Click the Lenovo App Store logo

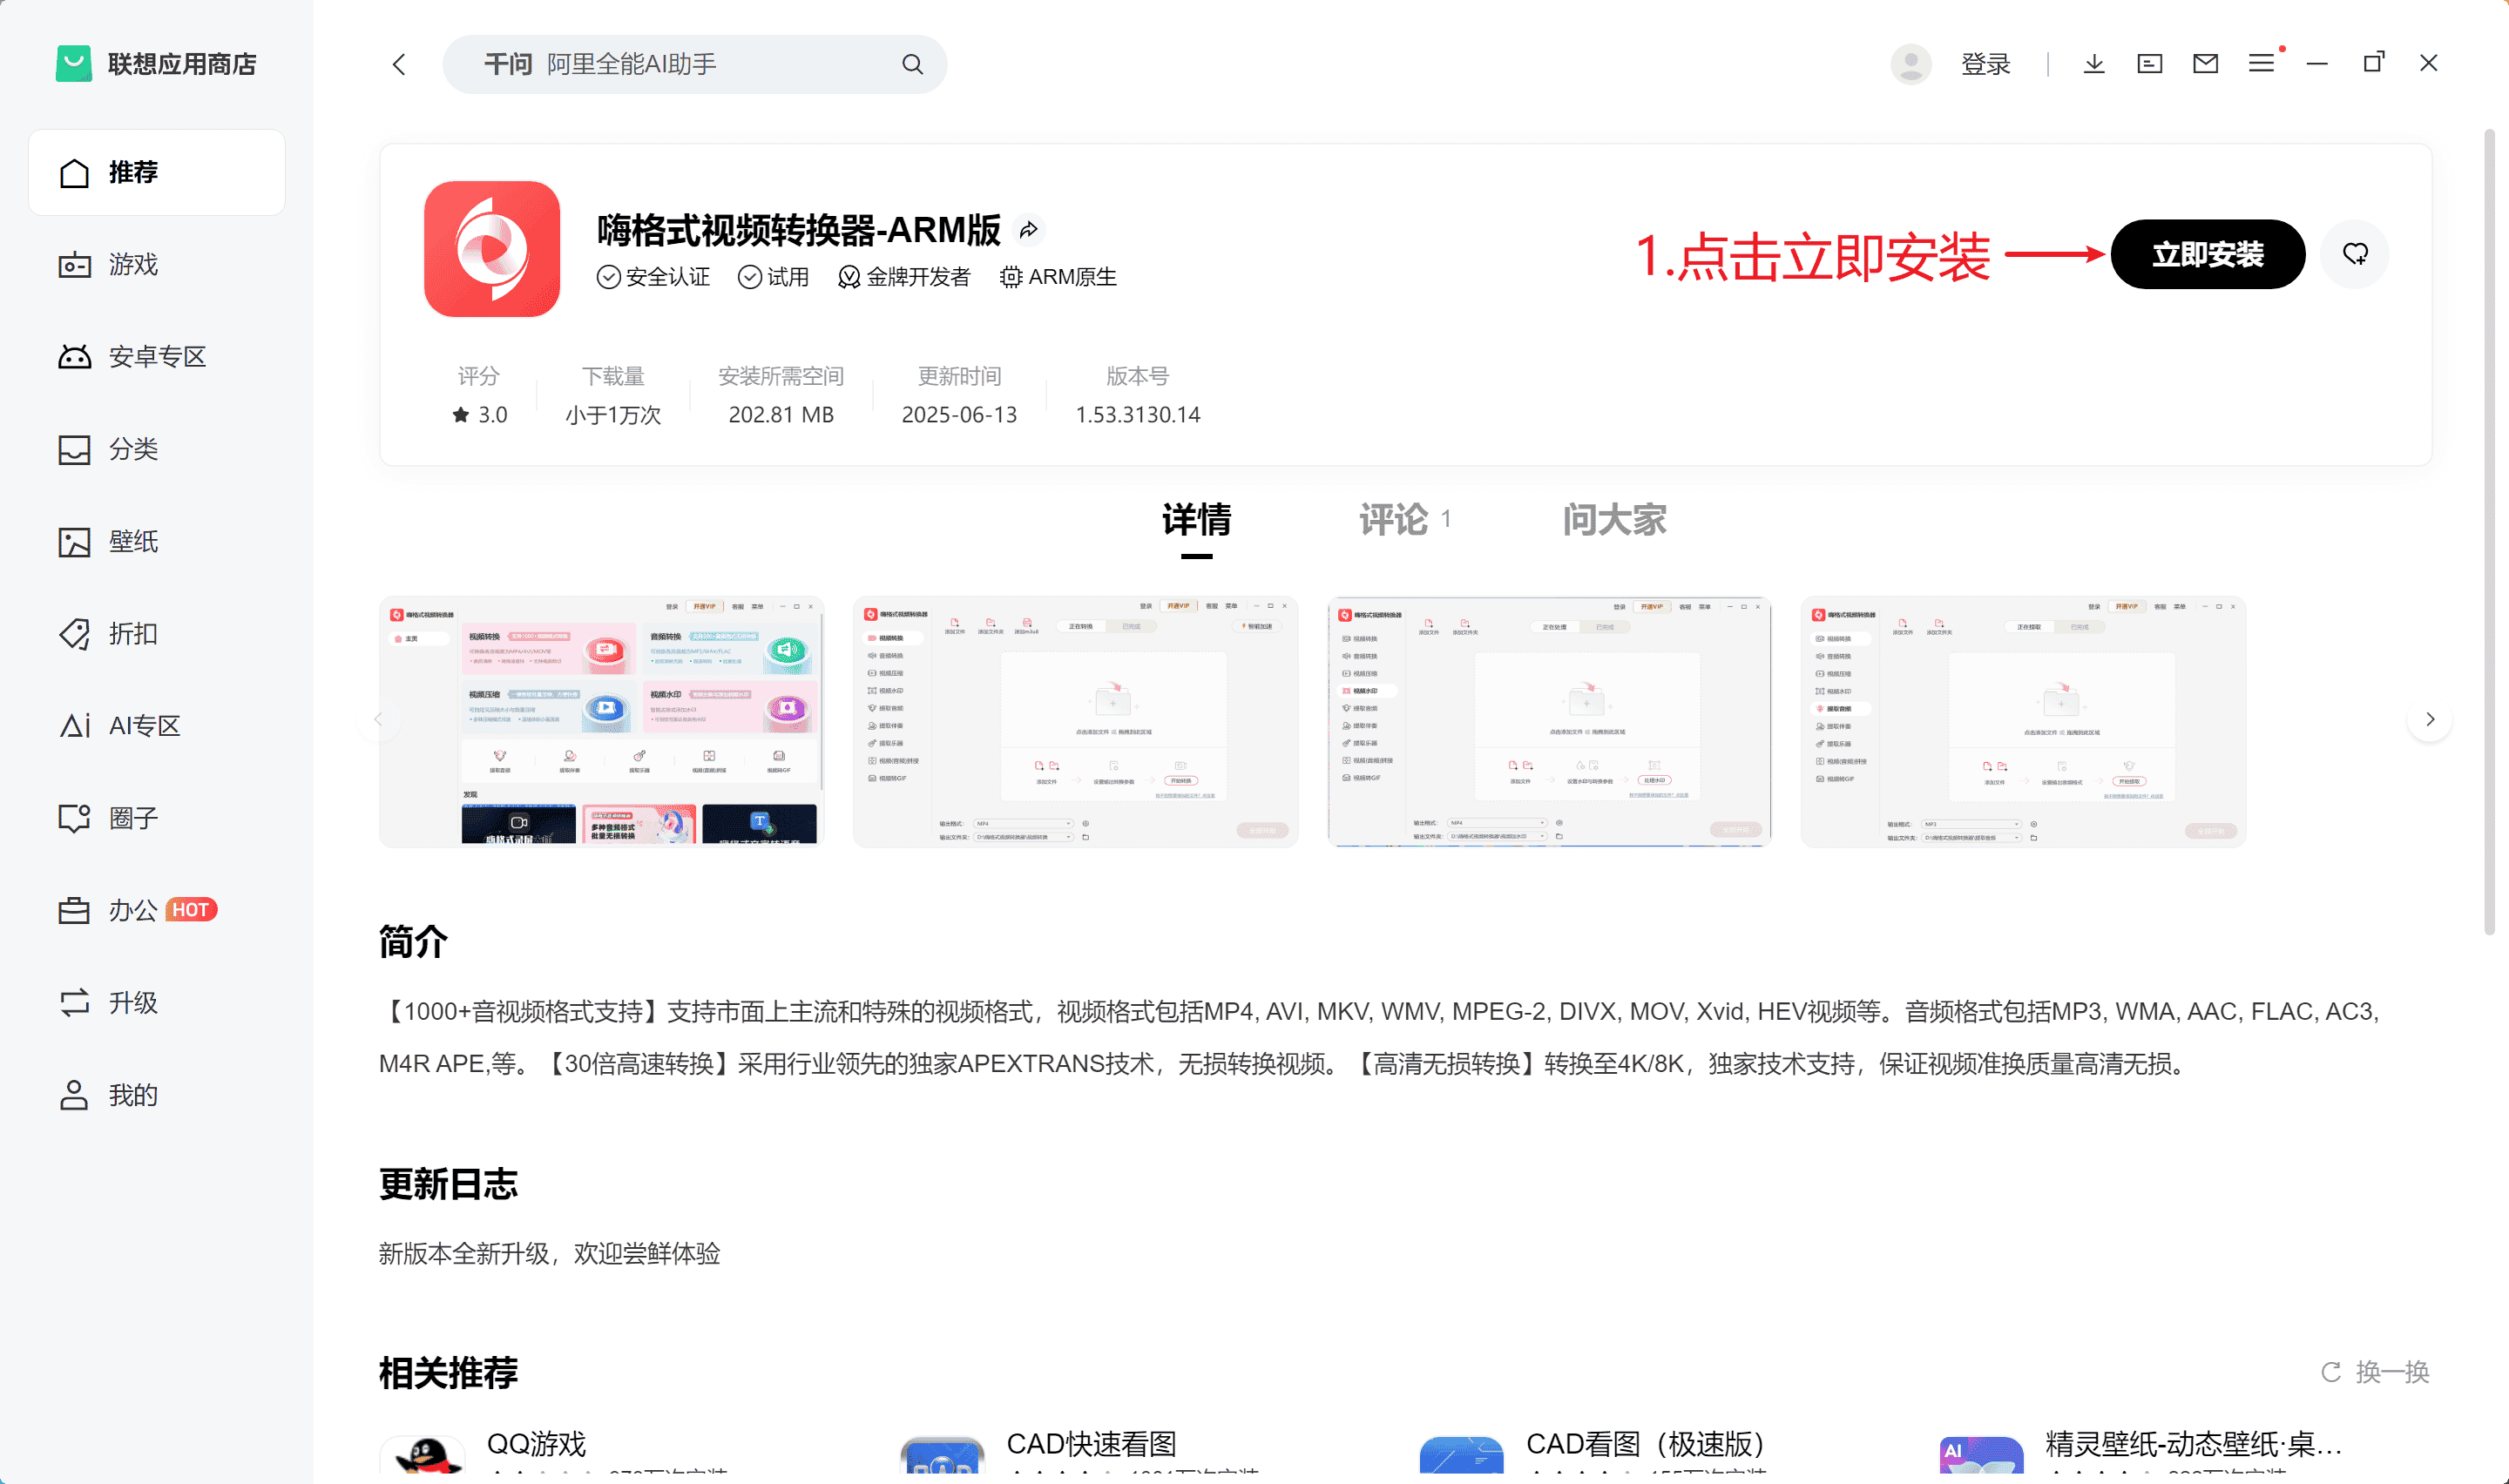point(73,64)
